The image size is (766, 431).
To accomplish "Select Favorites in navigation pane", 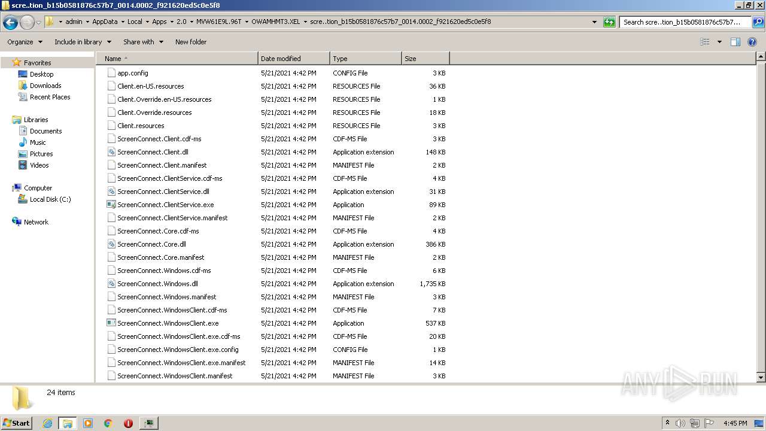I will [37, 63].
